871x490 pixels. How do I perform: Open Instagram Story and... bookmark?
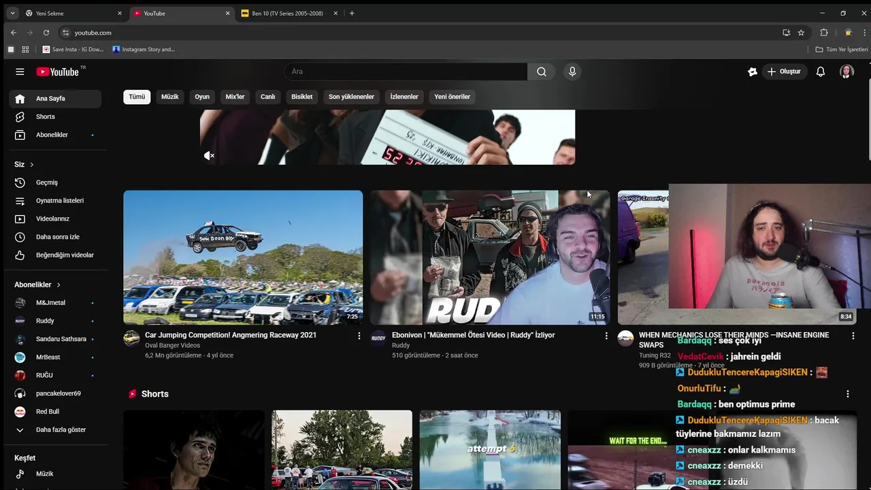(144, 50)
